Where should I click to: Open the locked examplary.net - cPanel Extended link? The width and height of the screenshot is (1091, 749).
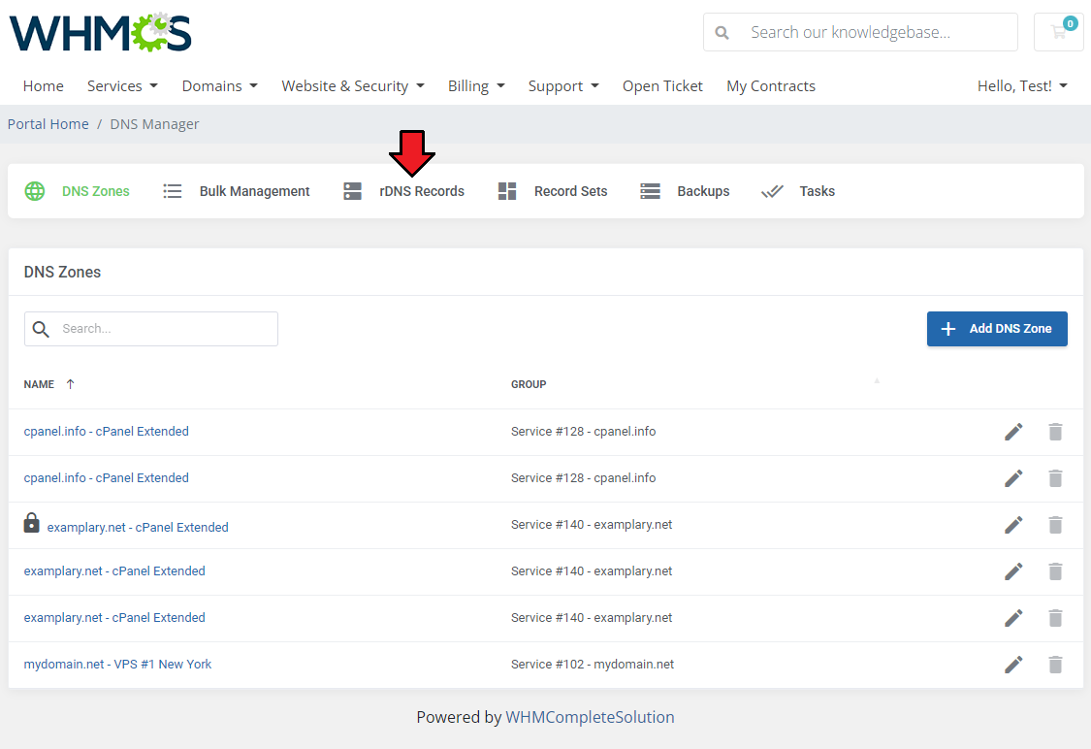[x=138, y=528]
